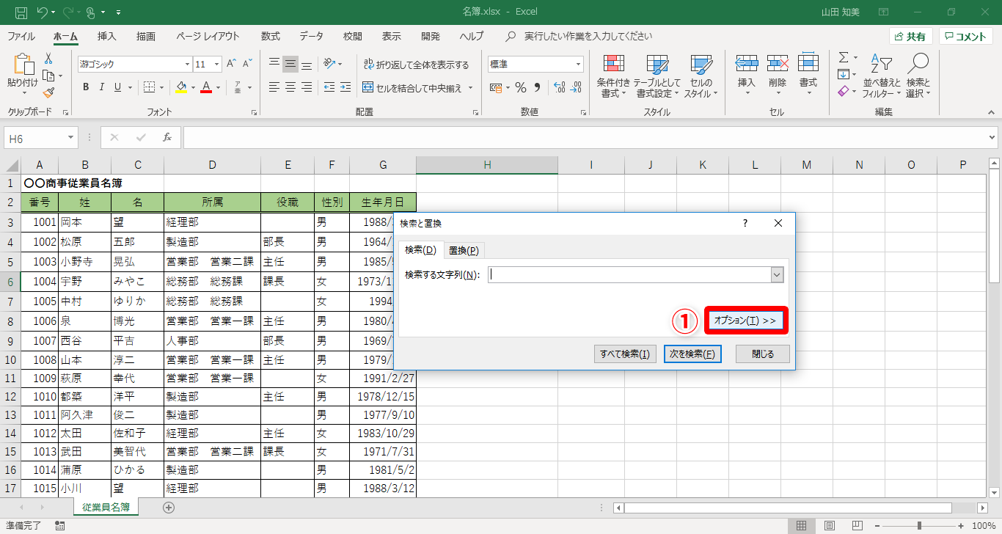Click the オプション button in the dialog

[745, 321]
